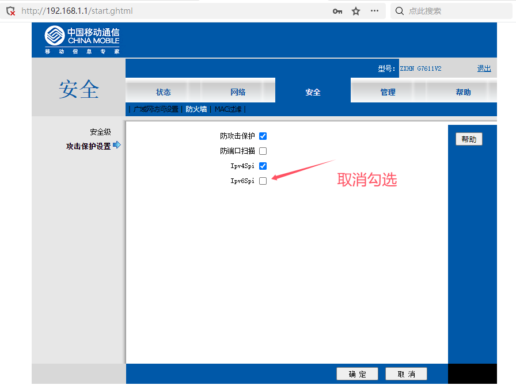The height and width of the screenshot is (389, 516).
Task: Click the blue arrow beside 攻击保护设置
Action: point(117,145)
